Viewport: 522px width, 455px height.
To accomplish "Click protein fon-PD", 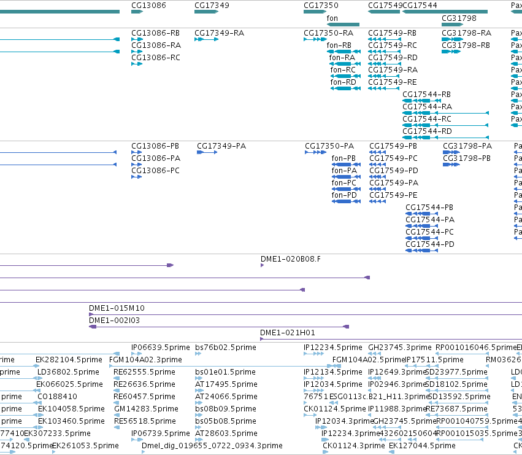I will 344,195.
